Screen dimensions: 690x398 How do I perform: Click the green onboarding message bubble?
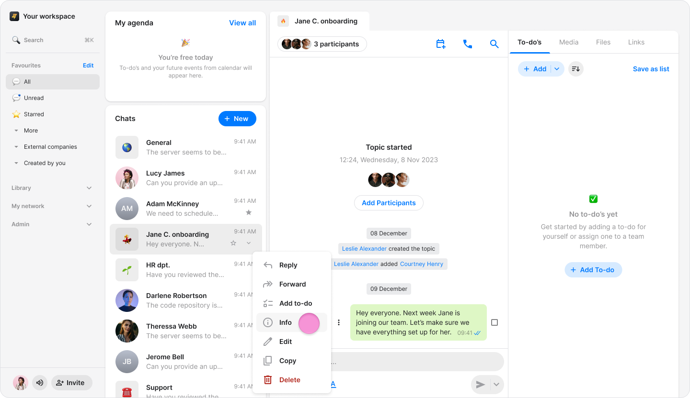[418, 322]
